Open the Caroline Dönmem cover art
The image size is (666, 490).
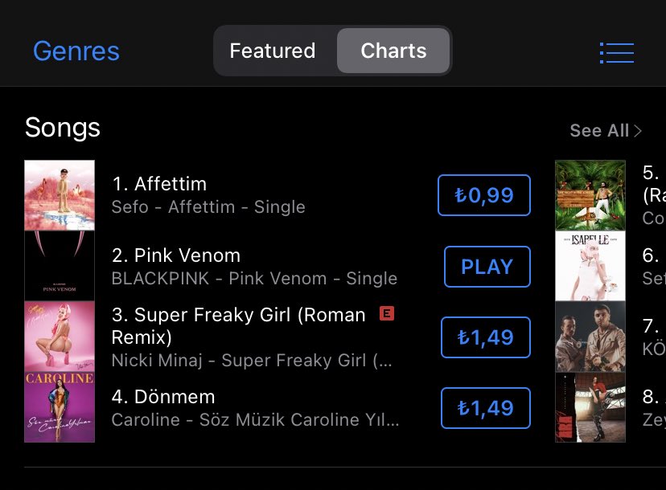pos(60,407)
